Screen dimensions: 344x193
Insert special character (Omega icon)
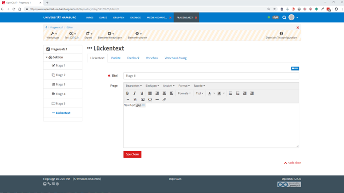click(x=150, y=100)
